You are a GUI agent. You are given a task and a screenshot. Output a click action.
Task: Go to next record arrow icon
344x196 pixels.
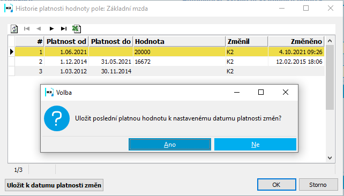pos(51,29)
